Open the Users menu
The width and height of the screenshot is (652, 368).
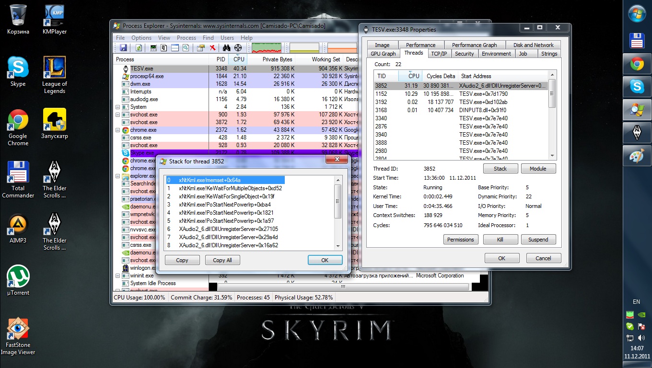(227, 38)
